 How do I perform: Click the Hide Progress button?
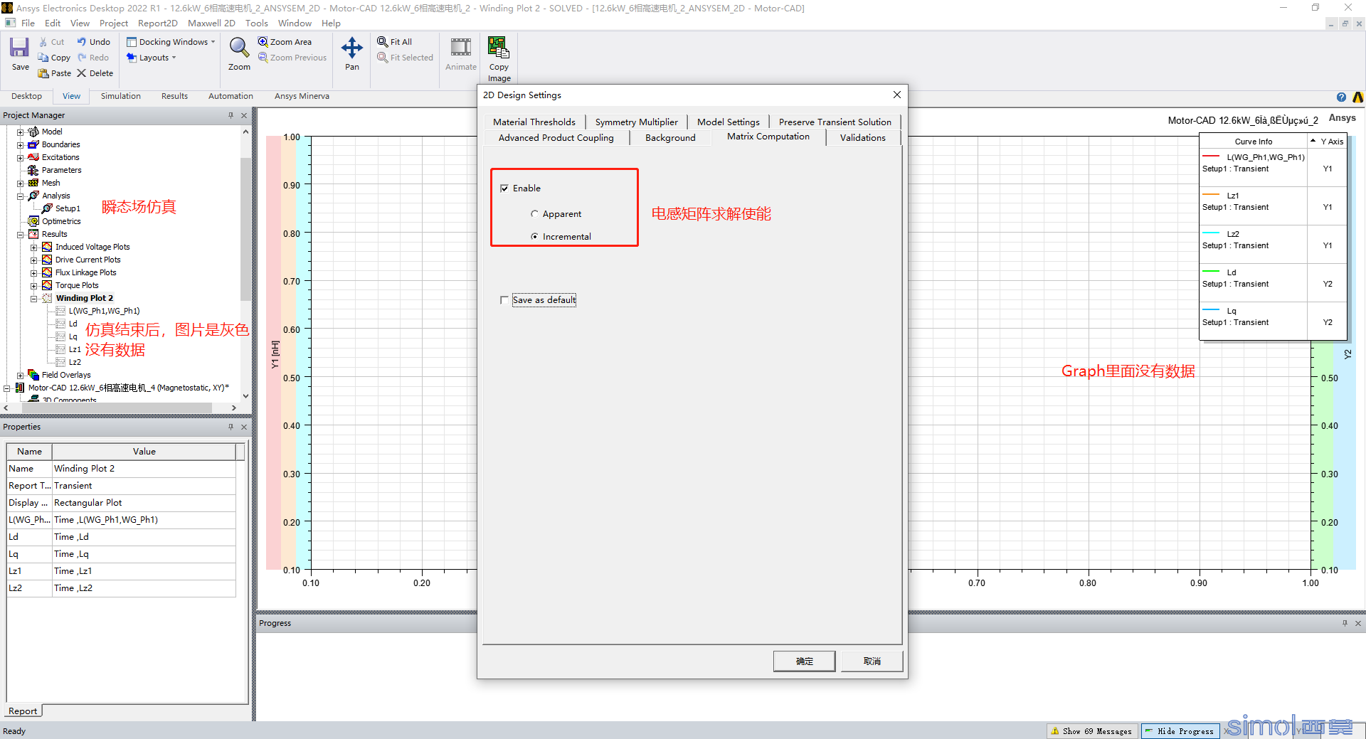pos(1180,731)
